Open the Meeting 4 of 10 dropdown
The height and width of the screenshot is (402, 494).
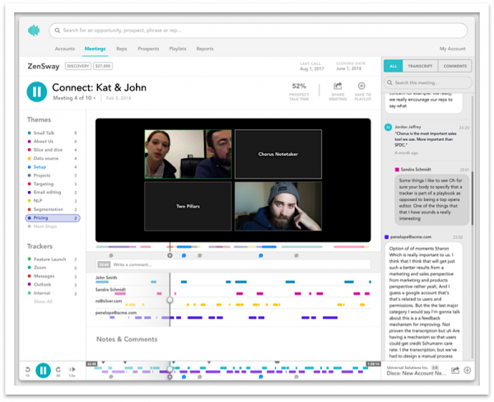(77, 98)
